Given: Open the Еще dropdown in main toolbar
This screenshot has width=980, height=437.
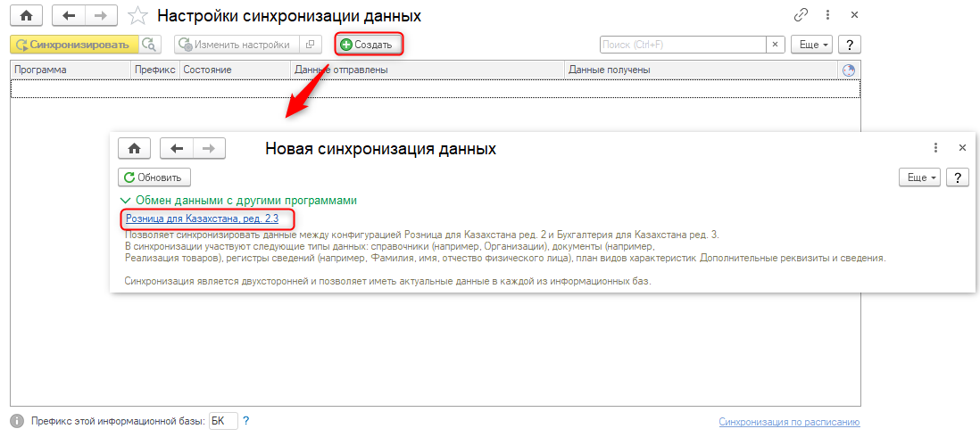Looking at the screenshot, I should 813,45.
